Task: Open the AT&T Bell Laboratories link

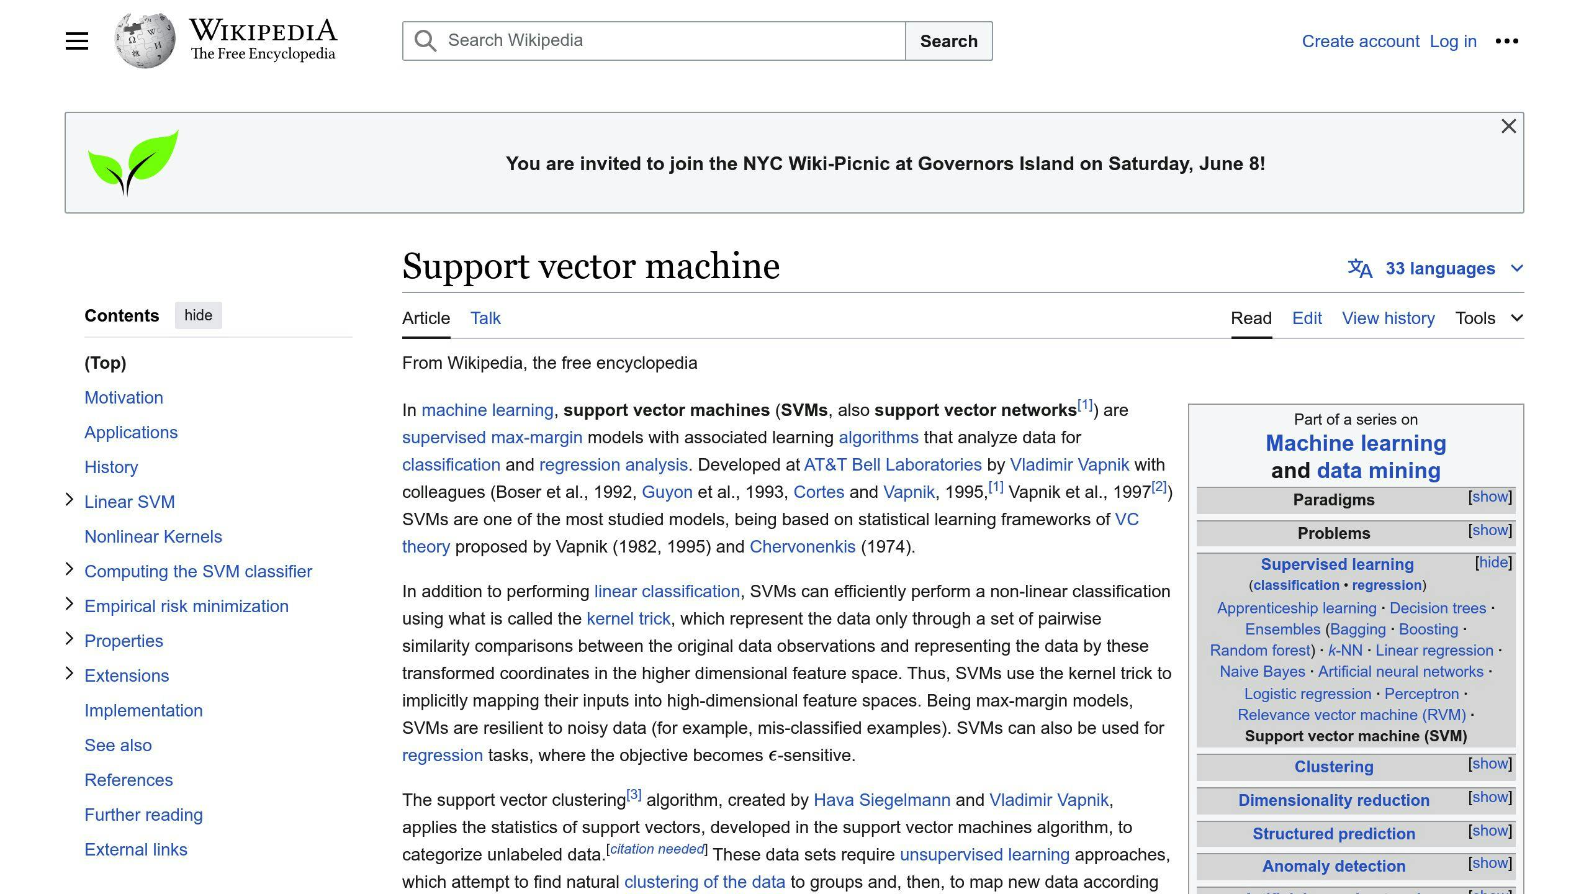Action: [893, 464]
